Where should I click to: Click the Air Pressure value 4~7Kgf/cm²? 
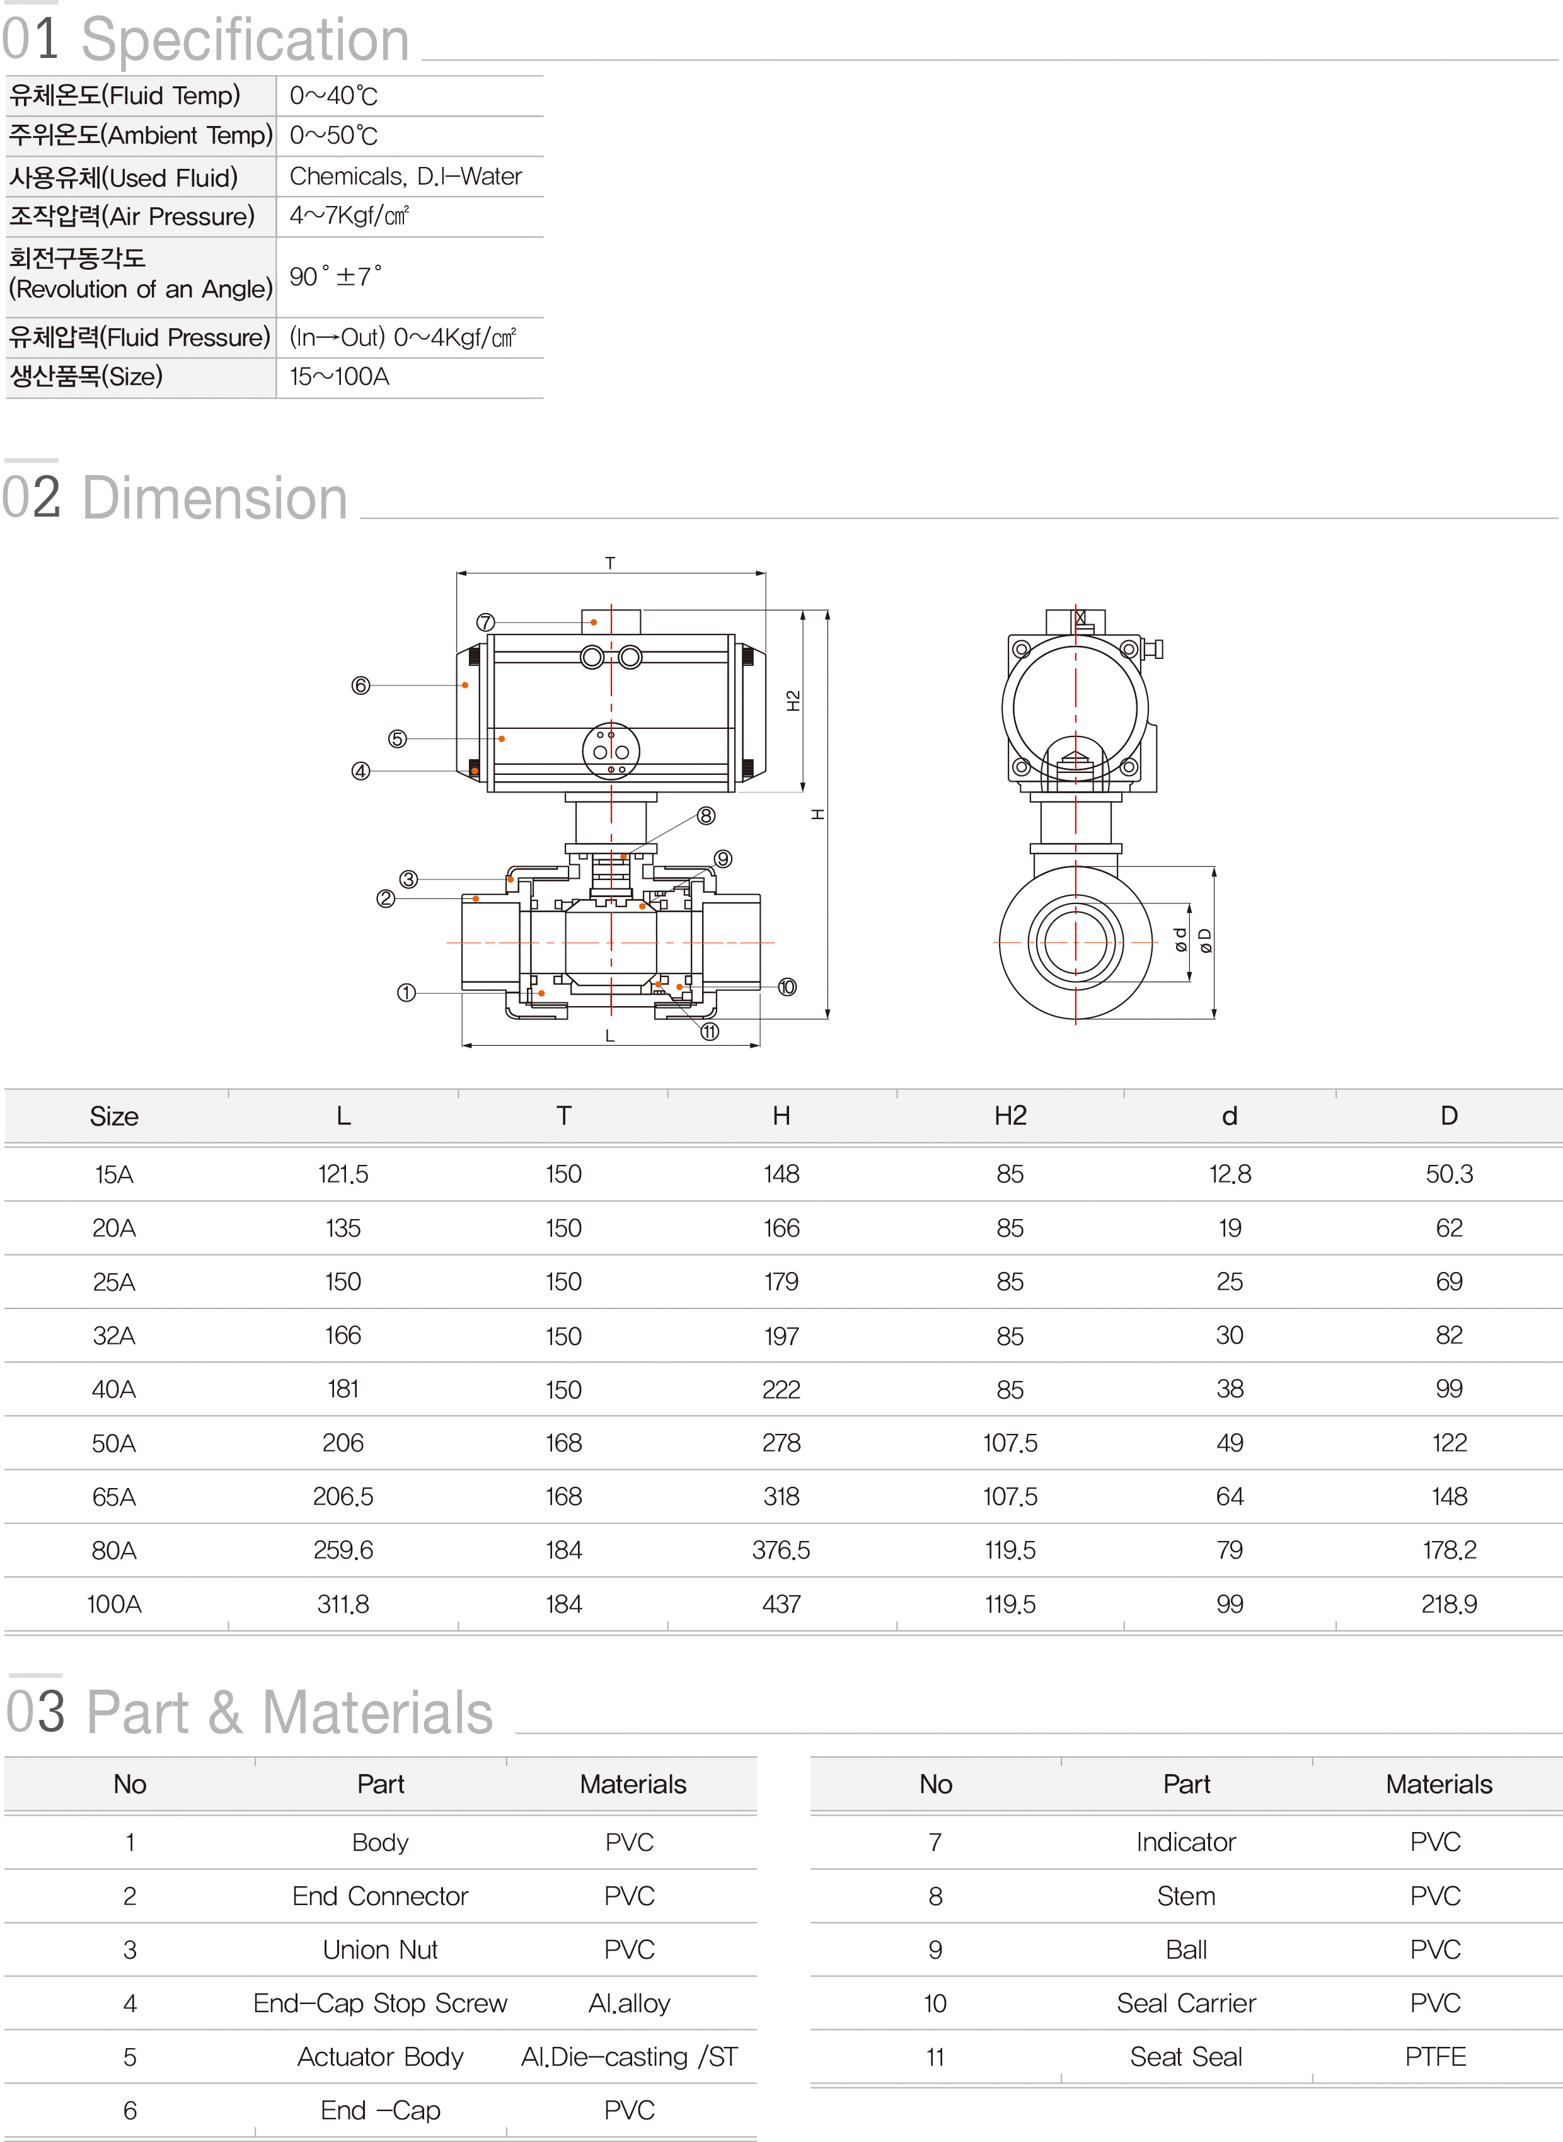pyautogui.click(x=349, y=215)
